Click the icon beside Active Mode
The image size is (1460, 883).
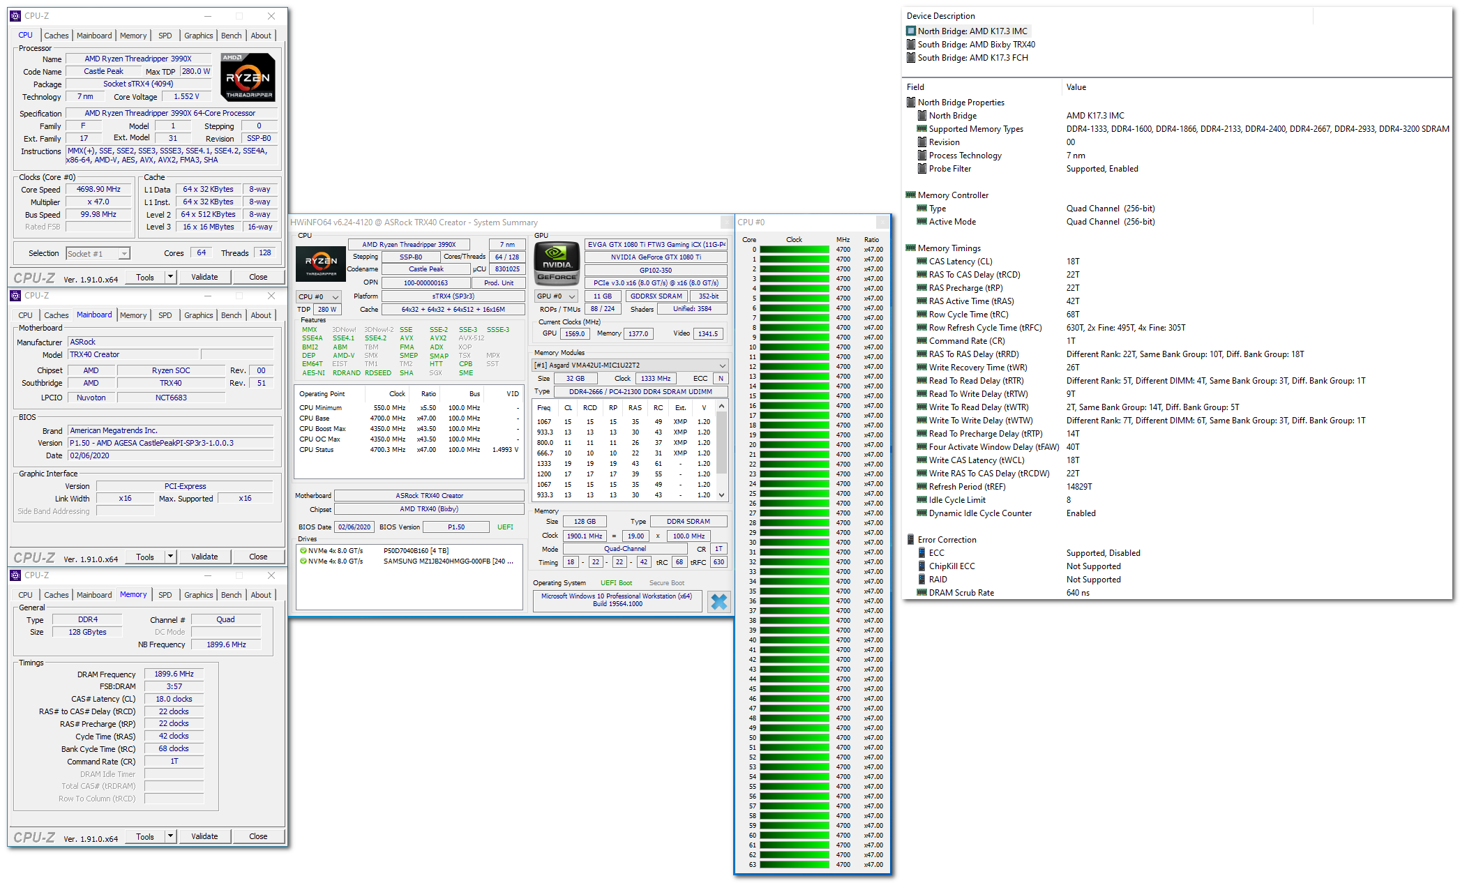pyautogui.click(x=922, y=222)
